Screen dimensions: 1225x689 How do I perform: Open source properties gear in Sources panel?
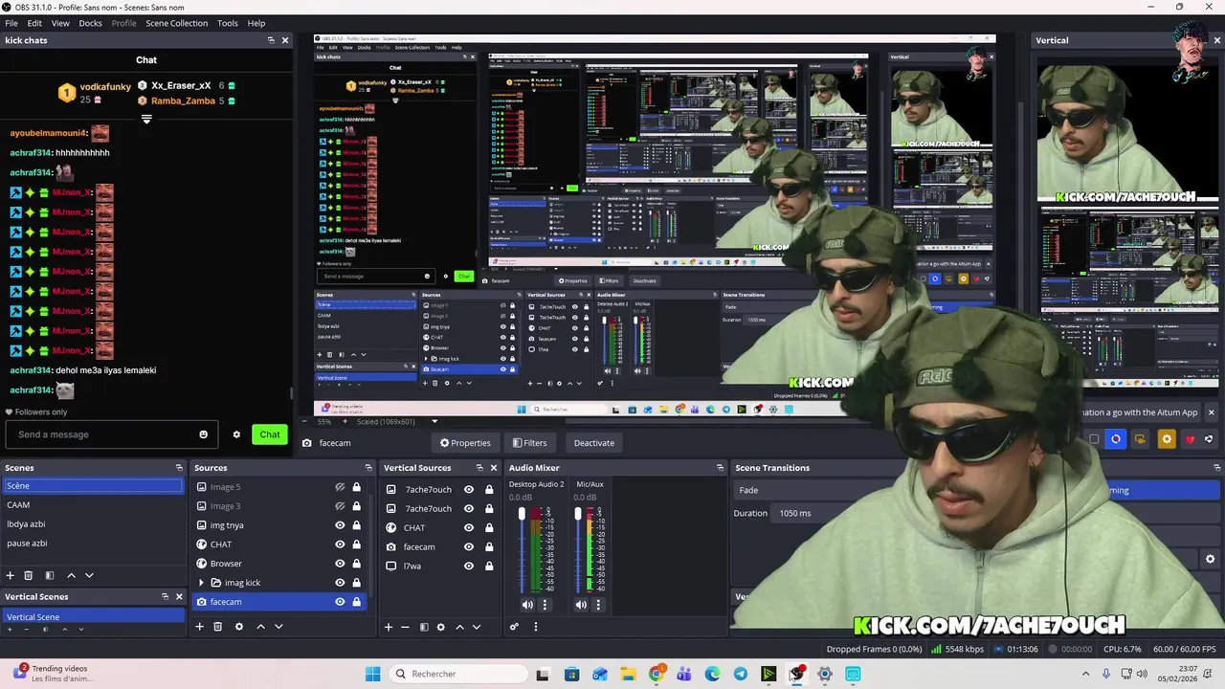click(239, 627)
